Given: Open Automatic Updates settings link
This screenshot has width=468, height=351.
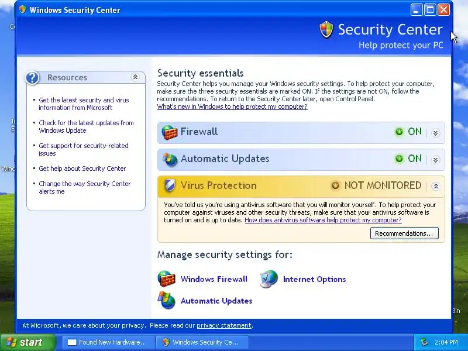Looking at the screenshot, I should pyautogui.click(x=216, y=301).
